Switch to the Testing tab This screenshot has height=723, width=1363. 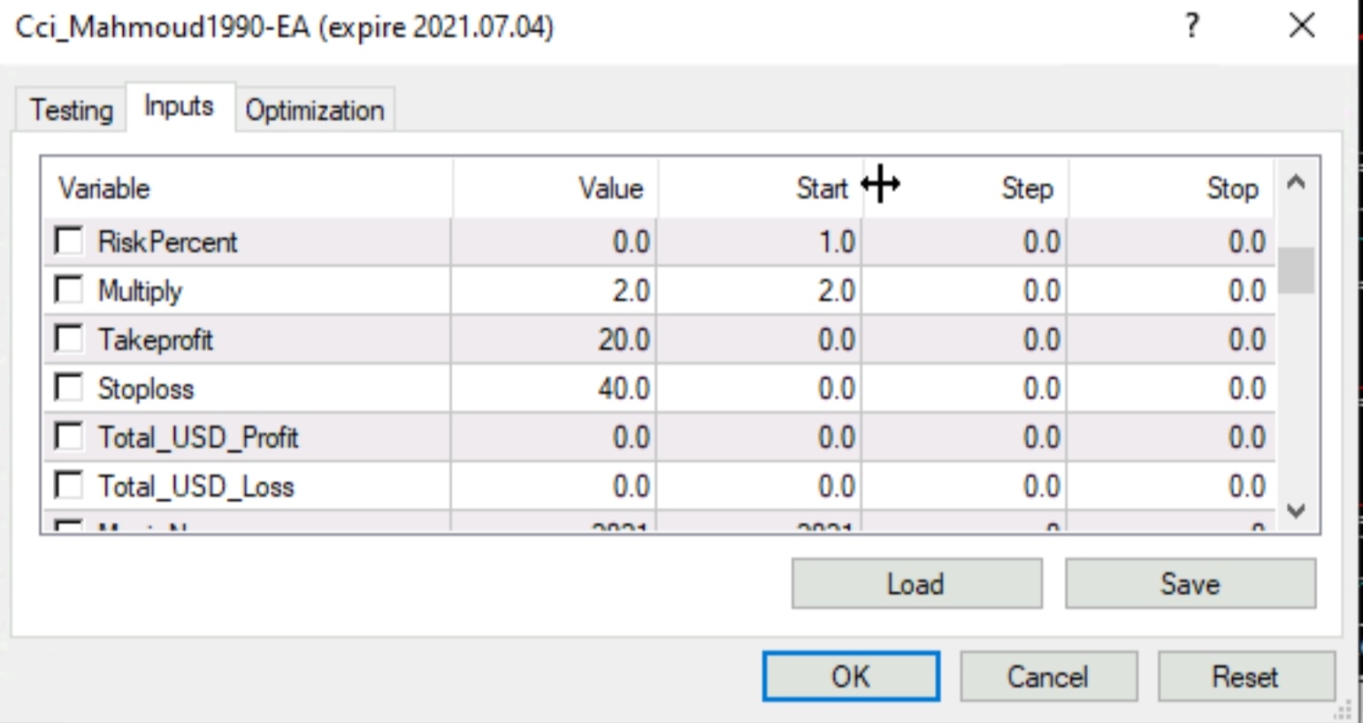[x=72, y=111]
